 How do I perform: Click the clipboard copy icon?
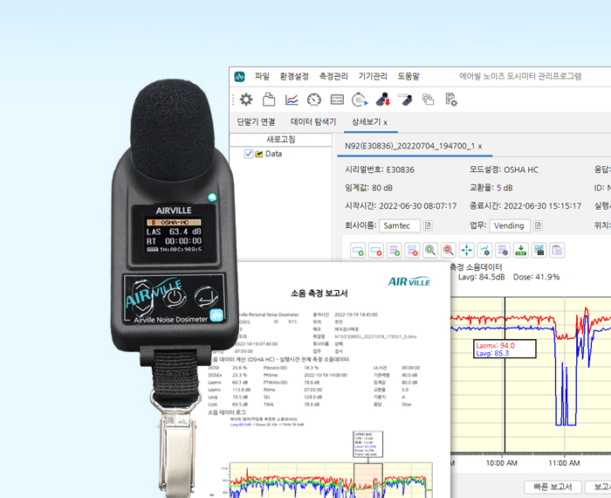point(557,251)
